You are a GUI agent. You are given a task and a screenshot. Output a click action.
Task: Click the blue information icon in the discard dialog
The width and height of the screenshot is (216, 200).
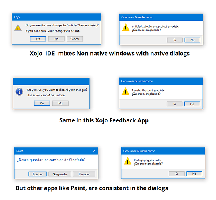19,92
